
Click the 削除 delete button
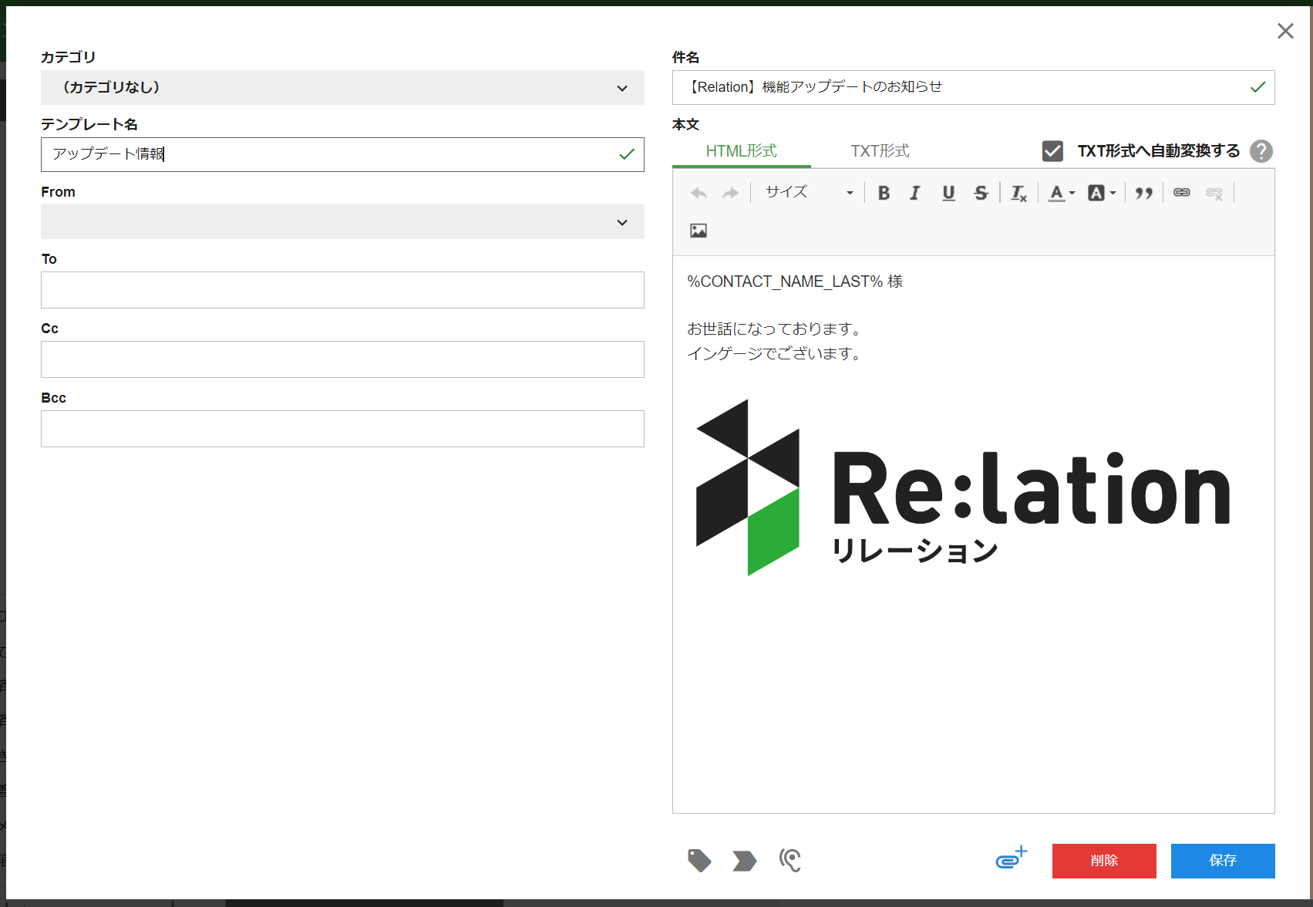[1104, 861]
